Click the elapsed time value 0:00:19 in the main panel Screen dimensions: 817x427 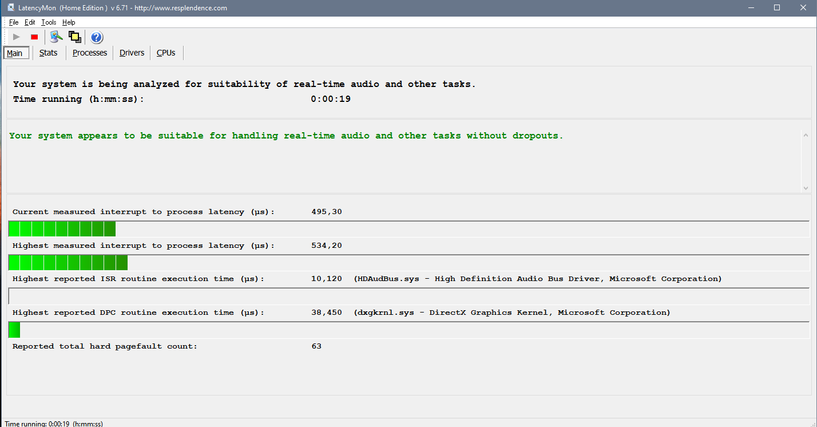331,99
